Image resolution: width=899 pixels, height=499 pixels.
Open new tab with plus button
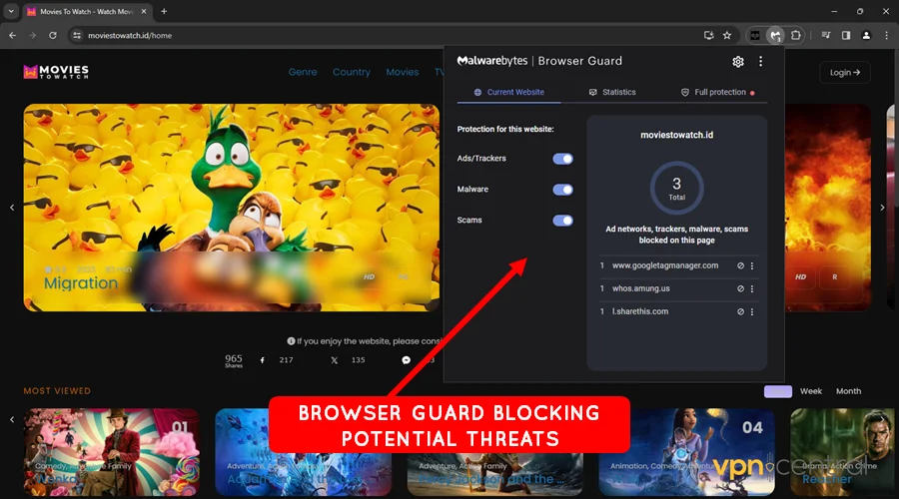pyautogui.click(x=164, y=11)
